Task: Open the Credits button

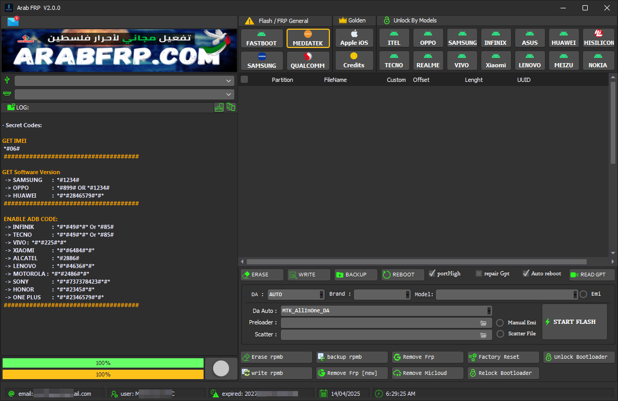Action: click(x=354, y=60)
